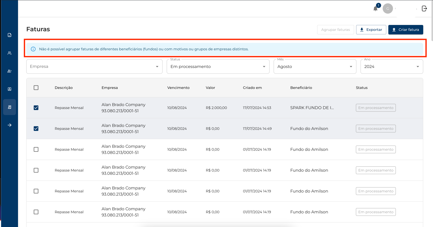
Task: Open the Mês dropdown set to Agosto
Action: (x=315, y=67)
